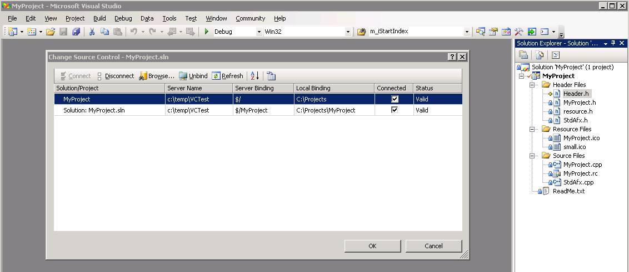Click the Unbind toolbar button
629x272 pixels.
(193, 76)
